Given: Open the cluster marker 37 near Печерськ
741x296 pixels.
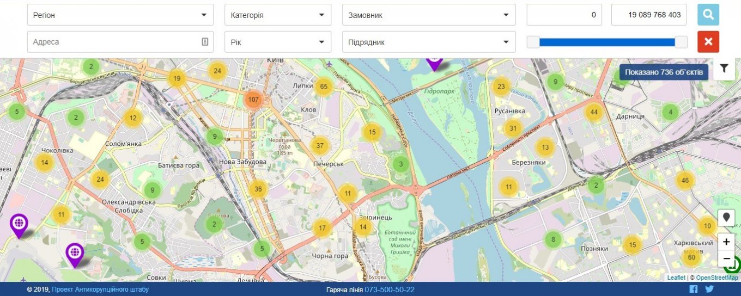Looking at the screenshot, I should (x=320, y=145).
